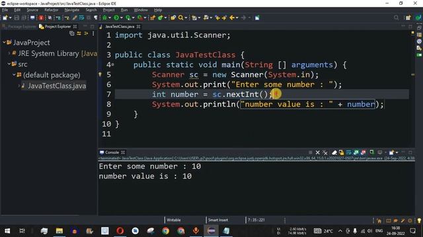The width and height of the screenshot is (423, 237).
Task: Click the Open Type icon
Action: click(173, 18)
